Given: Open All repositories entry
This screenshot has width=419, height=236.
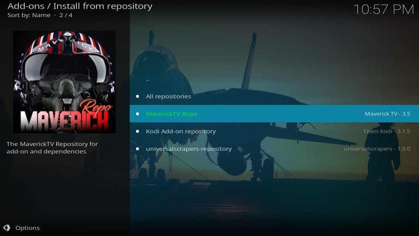Looking at the screenshot, I should click(x=274, y=96).
